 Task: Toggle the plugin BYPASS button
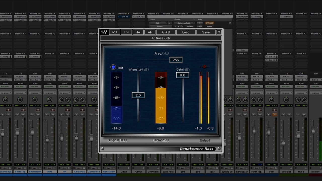(209, 23)
